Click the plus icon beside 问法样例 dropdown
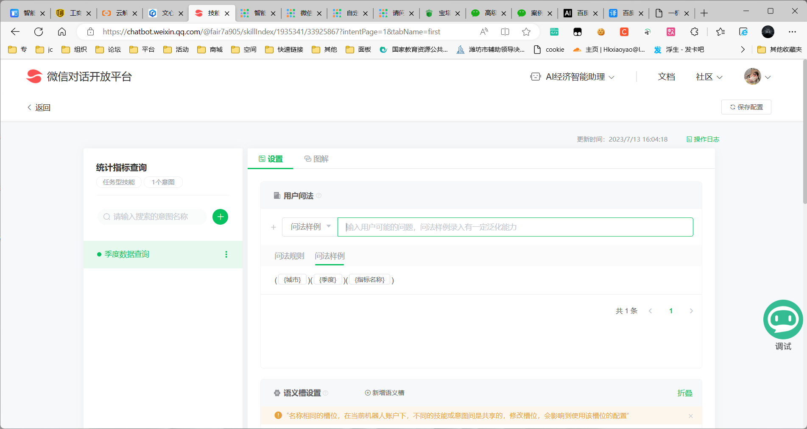 (x=274, y=227)
